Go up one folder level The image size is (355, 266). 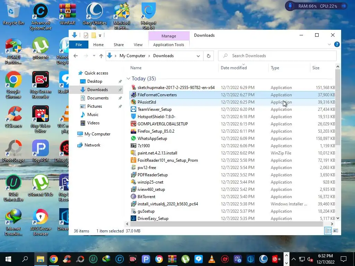101,56
